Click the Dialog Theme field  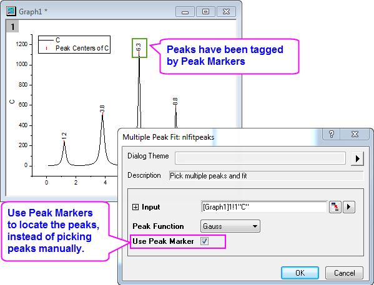[x=260, y=158]
